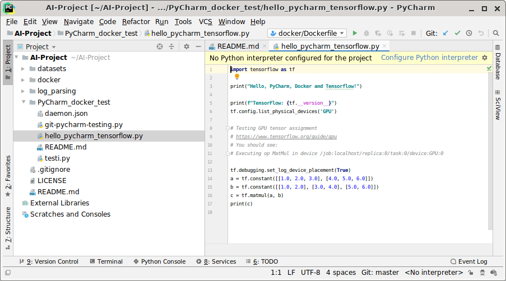
Task: Toggle the 7: Structure side tab
Action: 8,228
